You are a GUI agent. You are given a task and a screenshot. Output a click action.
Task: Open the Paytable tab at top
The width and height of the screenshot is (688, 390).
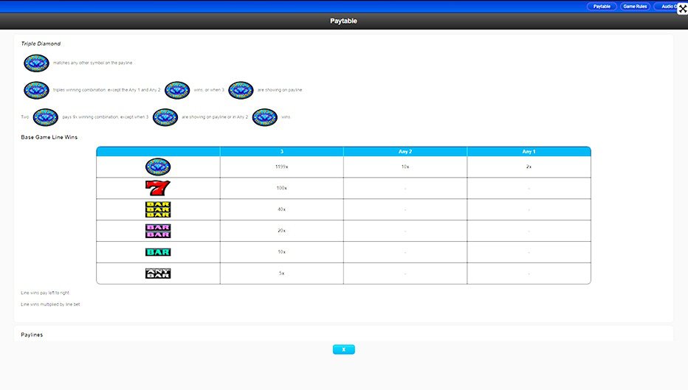(602, 7)
